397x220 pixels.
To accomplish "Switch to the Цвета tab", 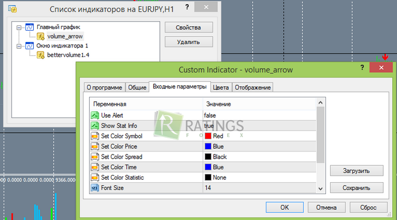I will 221,88.
